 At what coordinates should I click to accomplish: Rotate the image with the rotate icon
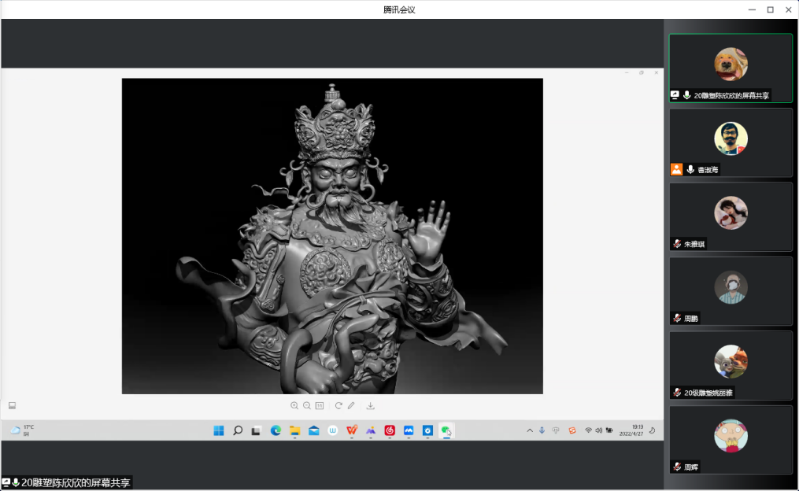point(338,406)
